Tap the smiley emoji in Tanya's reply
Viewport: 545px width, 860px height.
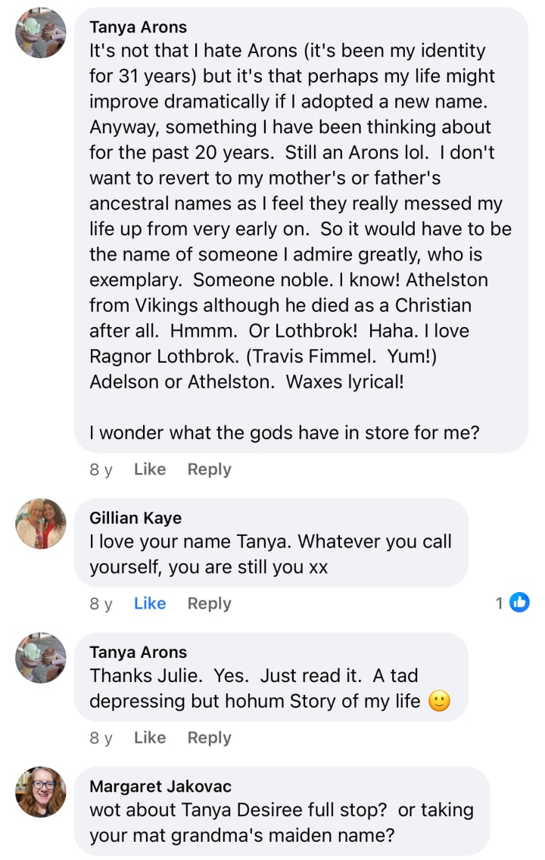tap(439, 701)
